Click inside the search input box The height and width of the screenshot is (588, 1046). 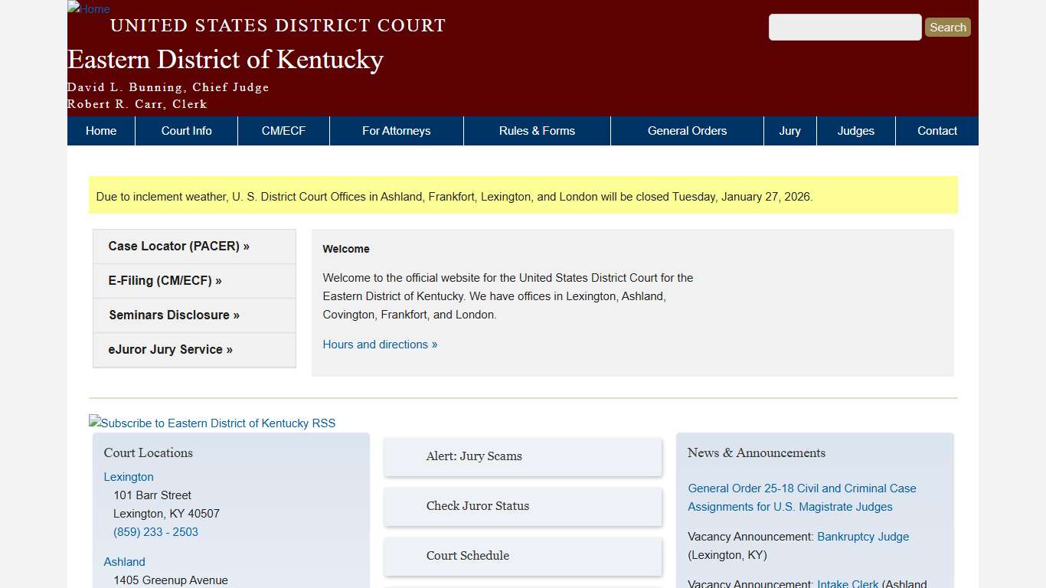[845, 27]
